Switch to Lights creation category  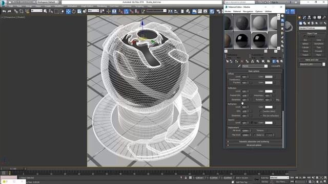coord(309,23)
